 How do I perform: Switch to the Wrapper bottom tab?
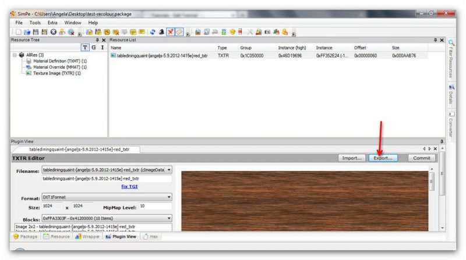(87, 237)
